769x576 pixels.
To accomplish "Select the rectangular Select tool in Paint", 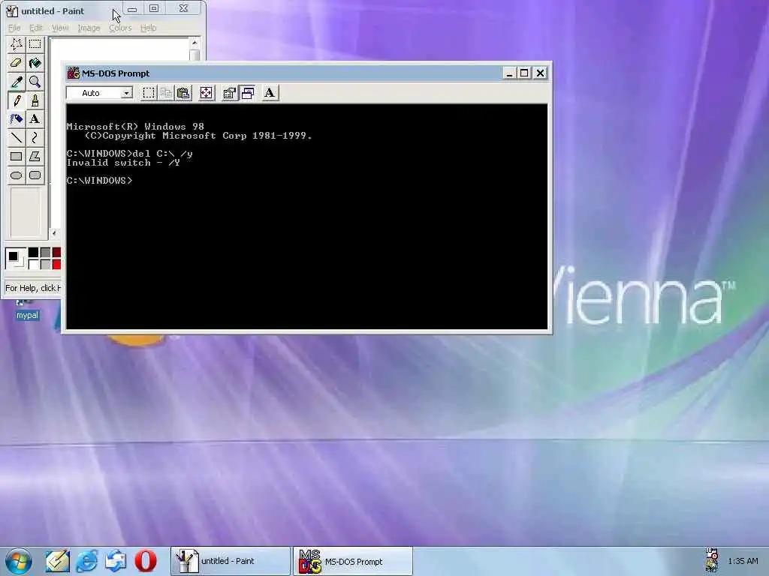I will tap(35, 44).
